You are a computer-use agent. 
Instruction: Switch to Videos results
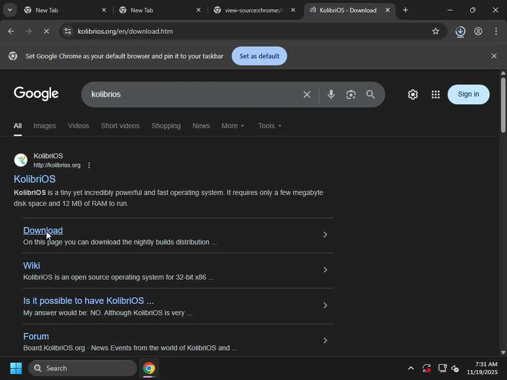(x=78, y=126)
